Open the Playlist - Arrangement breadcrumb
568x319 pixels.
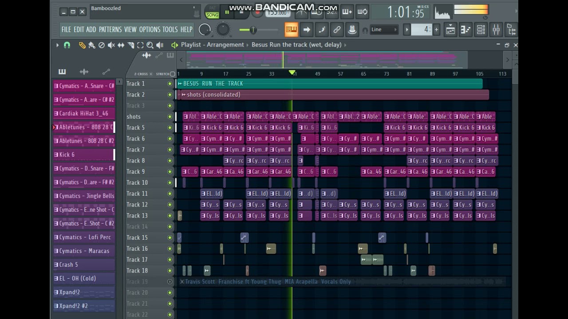212,45
